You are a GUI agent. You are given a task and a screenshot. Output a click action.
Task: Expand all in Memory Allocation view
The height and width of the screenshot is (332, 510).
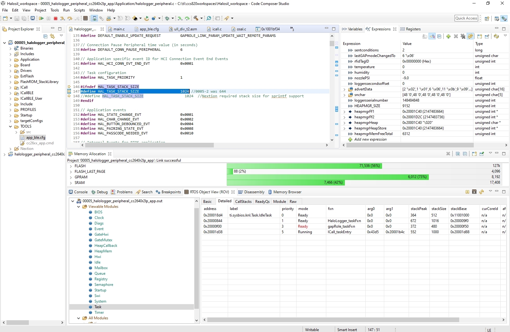(458, 154)
